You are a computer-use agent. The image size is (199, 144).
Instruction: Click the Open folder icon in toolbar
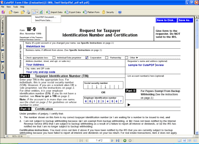click(x=14, y=12)
